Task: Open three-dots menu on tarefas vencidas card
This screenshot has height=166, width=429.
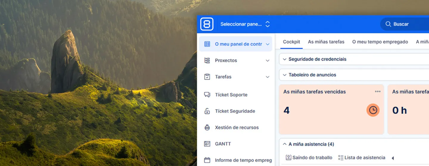Action: 378,91
